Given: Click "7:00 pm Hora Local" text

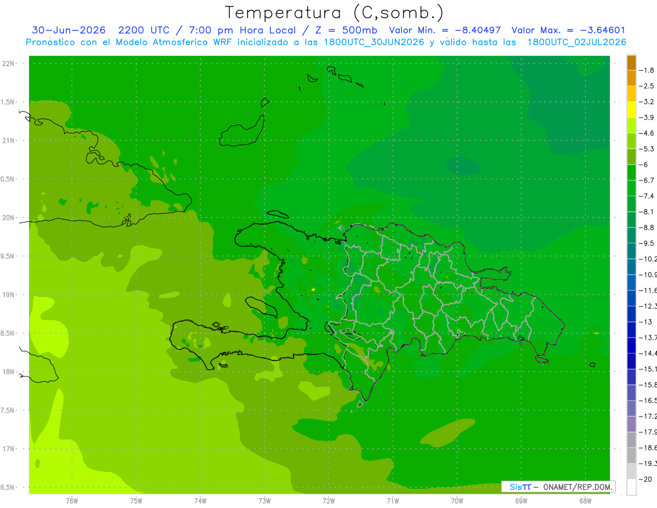Looking at the screenshot, I should pos(243,30).
